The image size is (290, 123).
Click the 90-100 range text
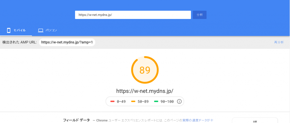167,101
